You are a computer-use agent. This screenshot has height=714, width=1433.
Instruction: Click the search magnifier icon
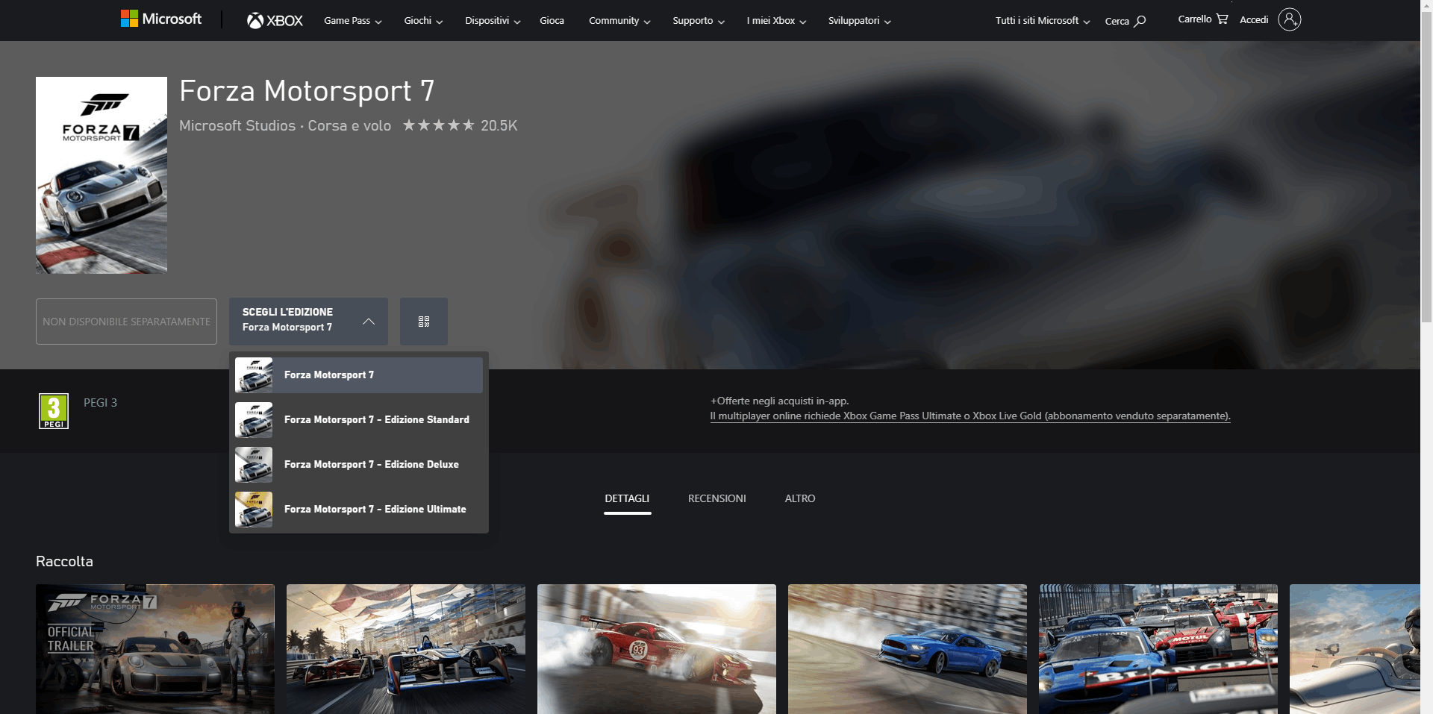click(1140, 21)
